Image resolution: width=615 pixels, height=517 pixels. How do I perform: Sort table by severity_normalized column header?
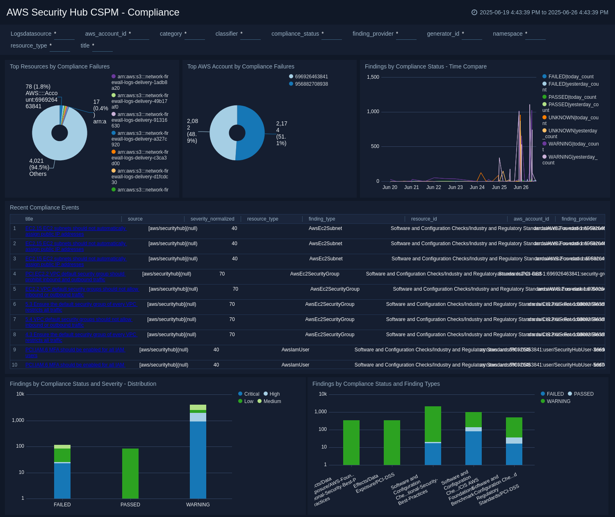[212, 219]
